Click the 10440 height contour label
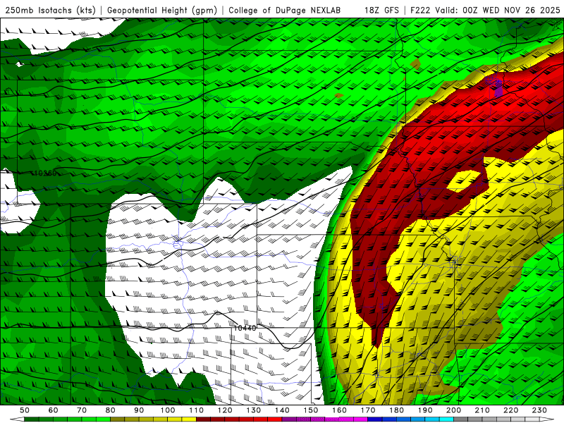Image resolution: width=564 pixels, height=423 pixels. tap(245, 328)
